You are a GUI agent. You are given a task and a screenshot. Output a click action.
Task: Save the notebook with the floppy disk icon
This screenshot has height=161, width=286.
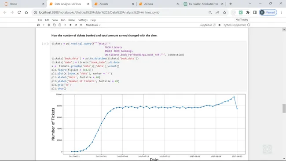(38, 25)
